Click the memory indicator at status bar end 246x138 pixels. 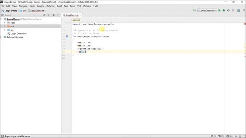tap(244, 136)
